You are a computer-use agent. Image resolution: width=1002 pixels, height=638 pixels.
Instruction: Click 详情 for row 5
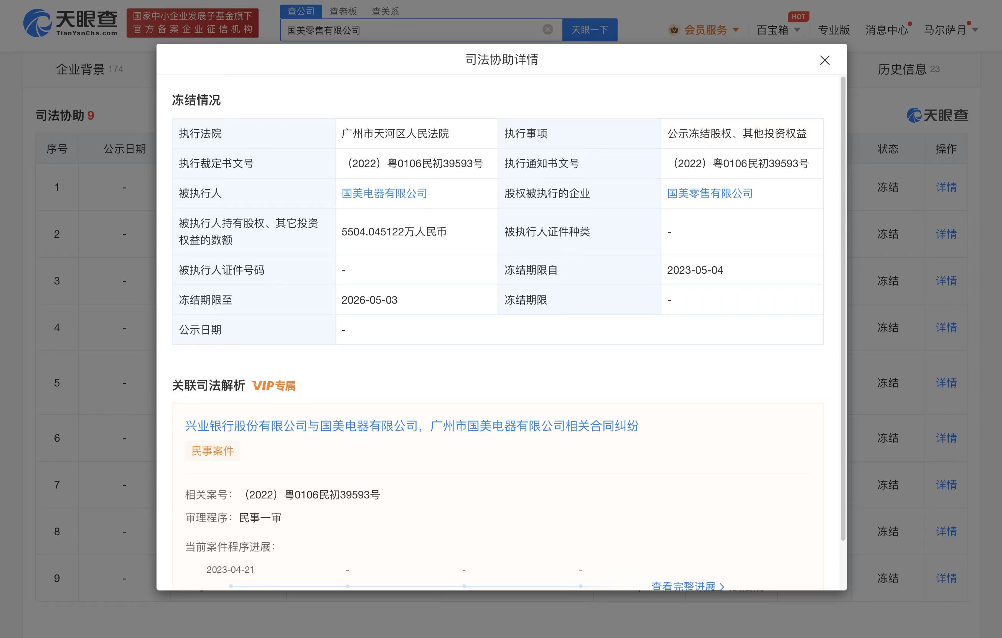pos(946,383)
